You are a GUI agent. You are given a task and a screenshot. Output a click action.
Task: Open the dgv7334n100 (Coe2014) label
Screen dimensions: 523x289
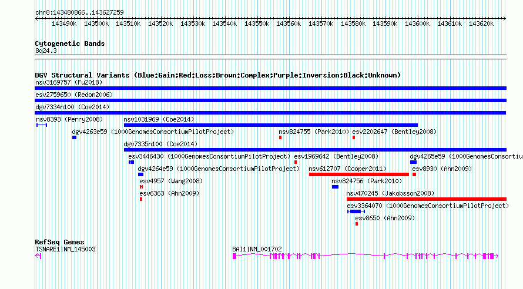pyautogui.click(x=72, y=107)
